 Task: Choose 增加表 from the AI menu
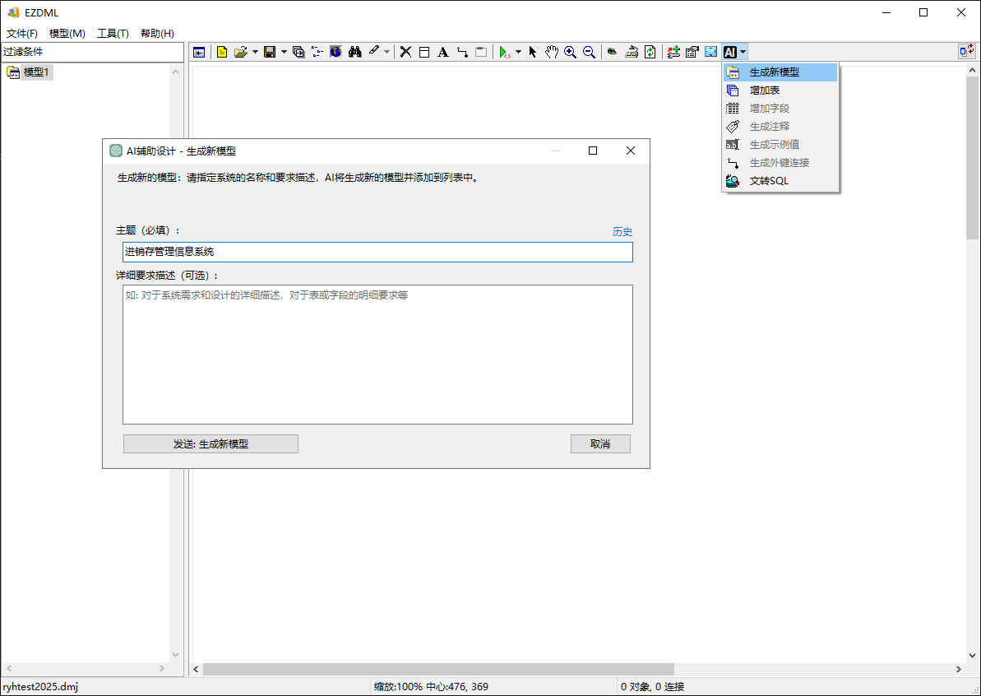(x=765, y=90)
